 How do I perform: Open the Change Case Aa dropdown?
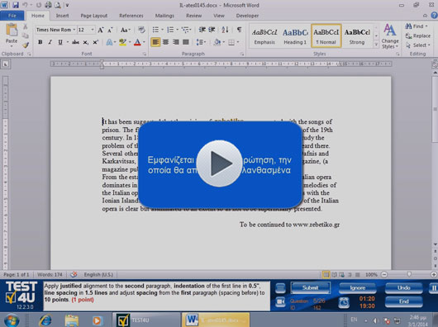125,30
